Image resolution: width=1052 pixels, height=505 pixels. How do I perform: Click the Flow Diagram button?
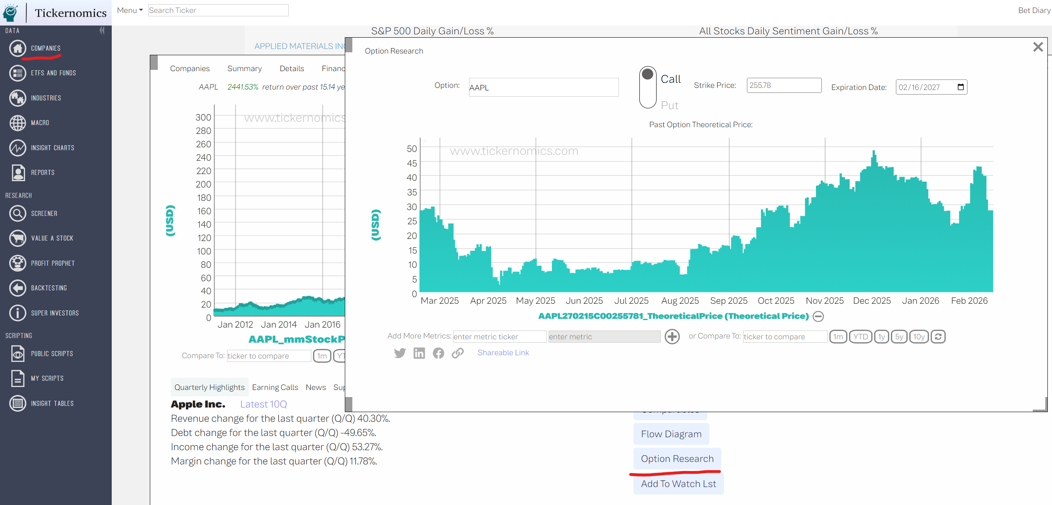671,434
